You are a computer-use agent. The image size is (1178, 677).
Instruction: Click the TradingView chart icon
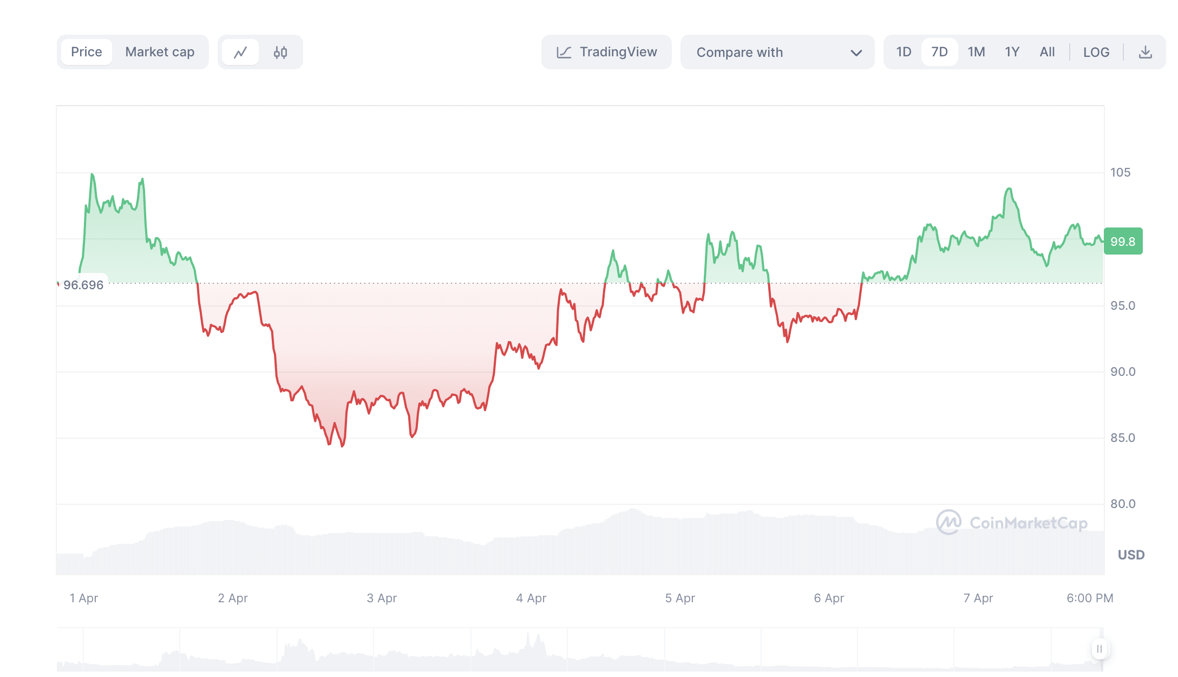564,53
